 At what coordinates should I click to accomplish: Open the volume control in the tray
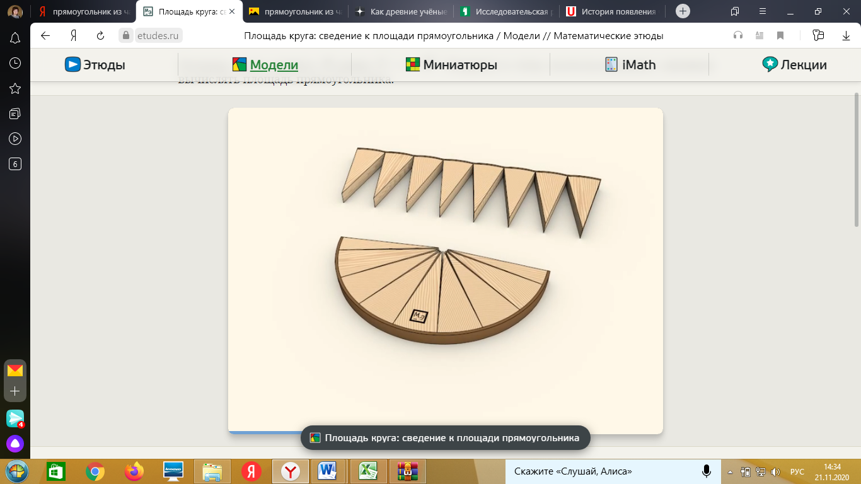pos(776,471)
